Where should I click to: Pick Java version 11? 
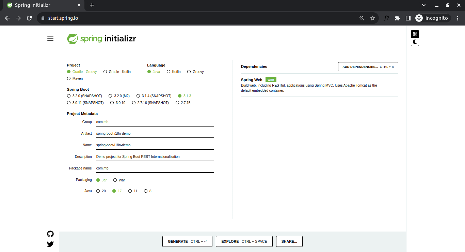132,191
